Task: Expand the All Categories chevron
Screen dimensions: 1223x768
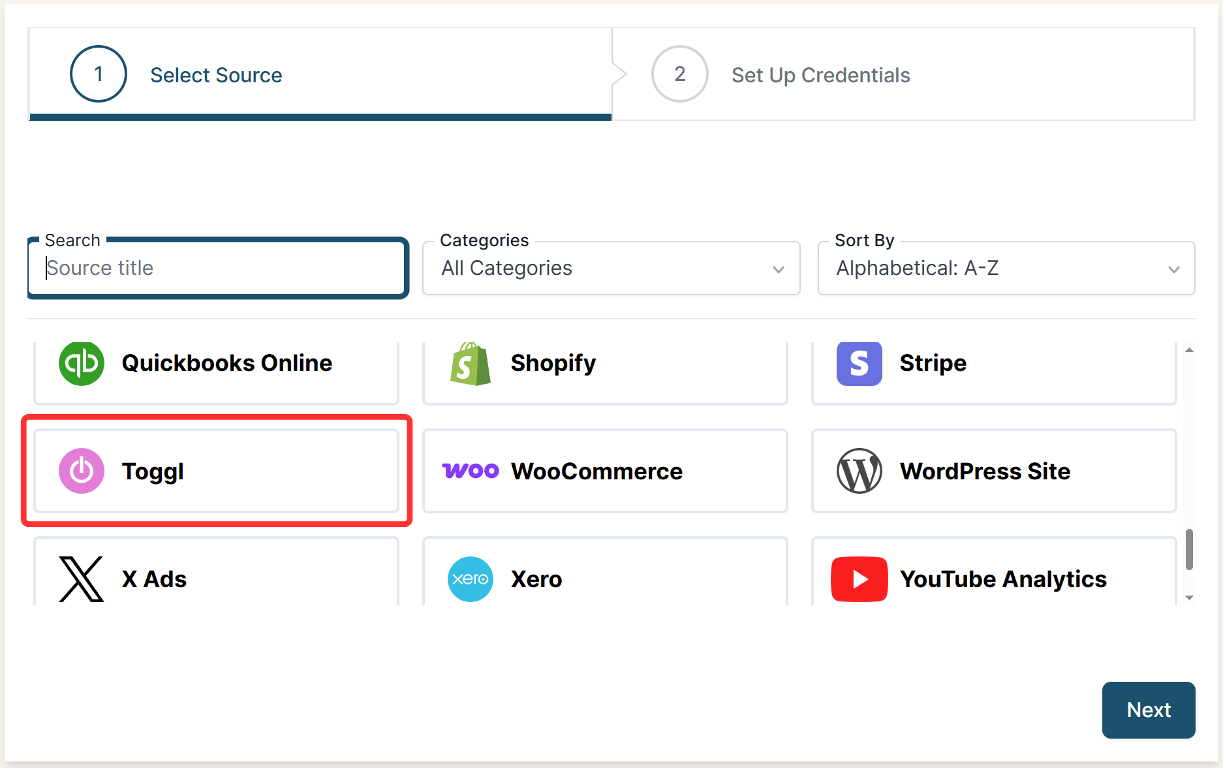Action: 777,269
